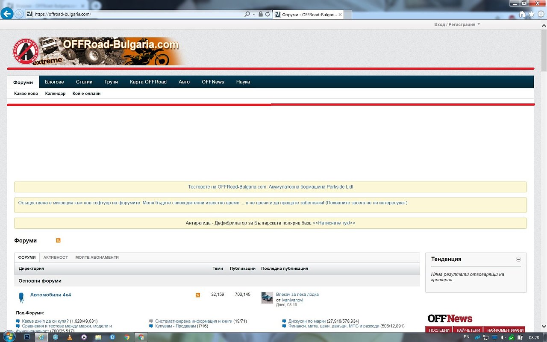Open the Windows Start button

[9, 336]
